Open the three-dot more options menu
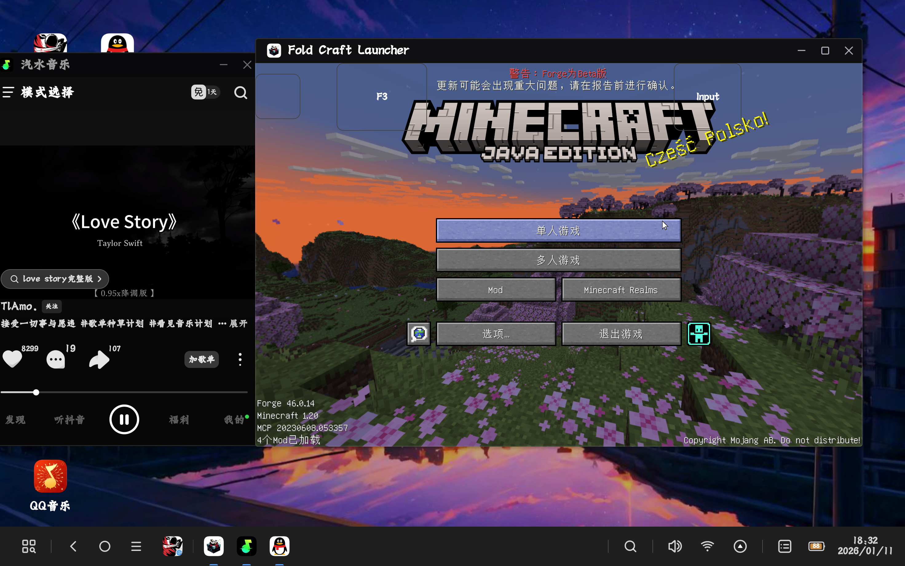 (240, 359)
